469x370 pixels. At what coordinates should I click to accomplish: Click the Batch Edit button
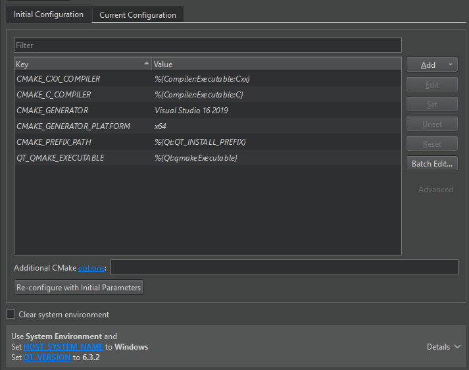[x=432, y=164]
